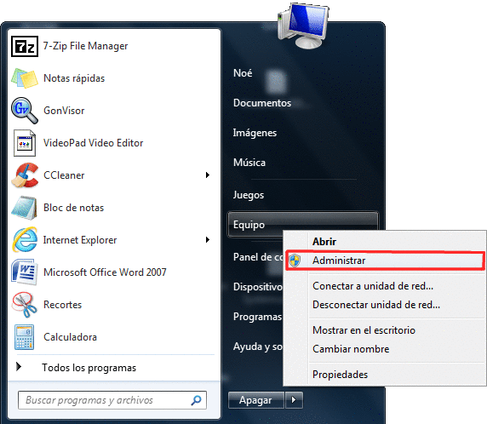
Task: Open the Recortes scissors icon
Action: (24, 305)
